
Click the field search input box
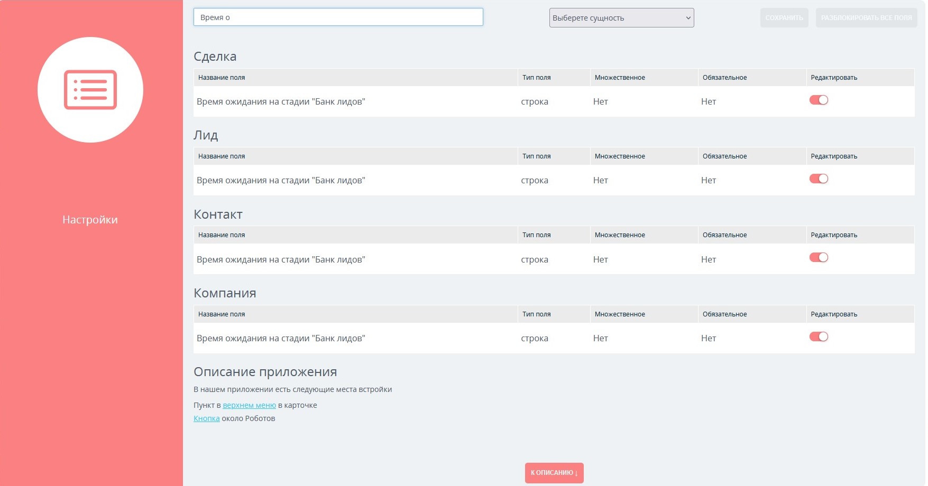tap(338, 17)
